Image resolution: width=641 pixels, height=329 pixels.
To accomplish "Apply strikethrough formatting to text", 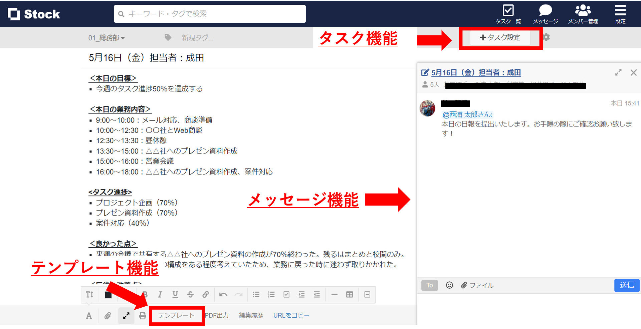I will (190, 295).
